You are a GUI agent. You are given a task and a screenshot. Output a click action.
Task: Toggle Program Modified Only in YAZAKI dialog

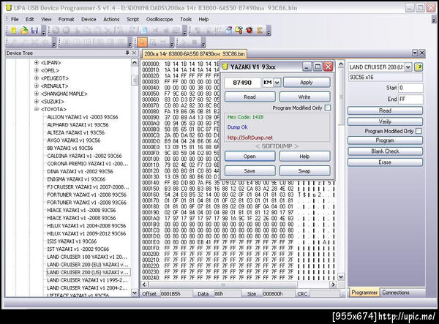(x=328, y=108)
